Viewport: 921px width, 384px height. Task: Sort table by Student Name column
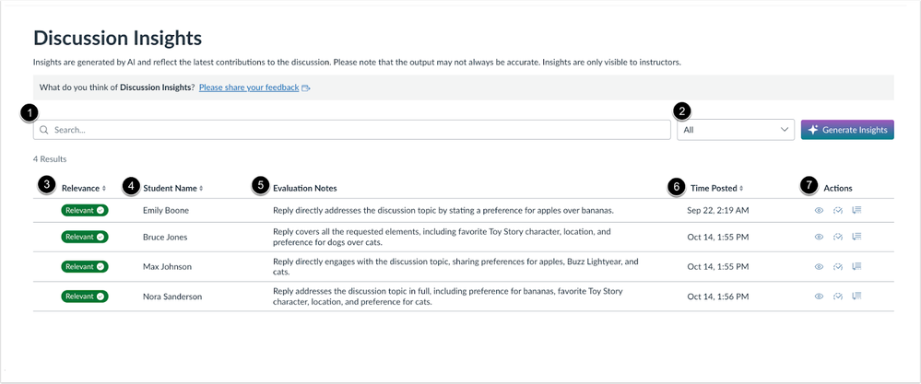click(173, 188)
